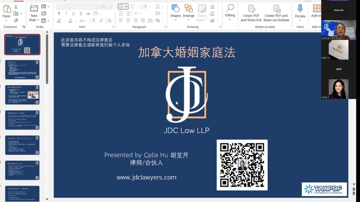This screenshot has width=360, height=202.
Task: Expand the Paste options arrow
Action: (6, 20)
